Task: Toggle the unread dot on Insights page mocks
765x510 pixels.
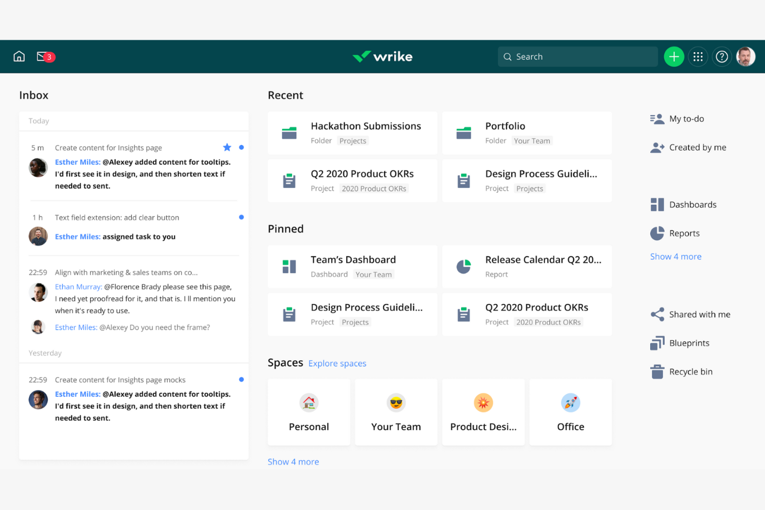Action: (241, 379)
